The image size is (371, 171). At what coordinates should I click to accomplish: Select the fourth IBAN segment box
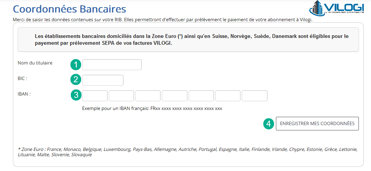(x=175, y=96)
